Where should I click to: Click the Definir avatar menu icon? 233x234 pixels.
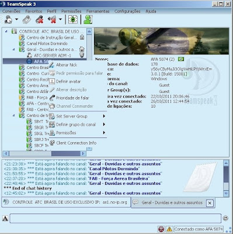[52, 81]
